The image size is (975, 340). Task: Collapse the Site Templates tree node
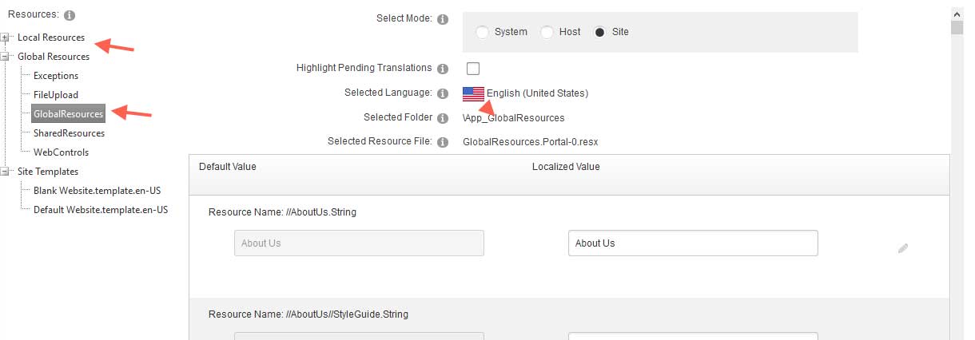(x=6, y=172)
